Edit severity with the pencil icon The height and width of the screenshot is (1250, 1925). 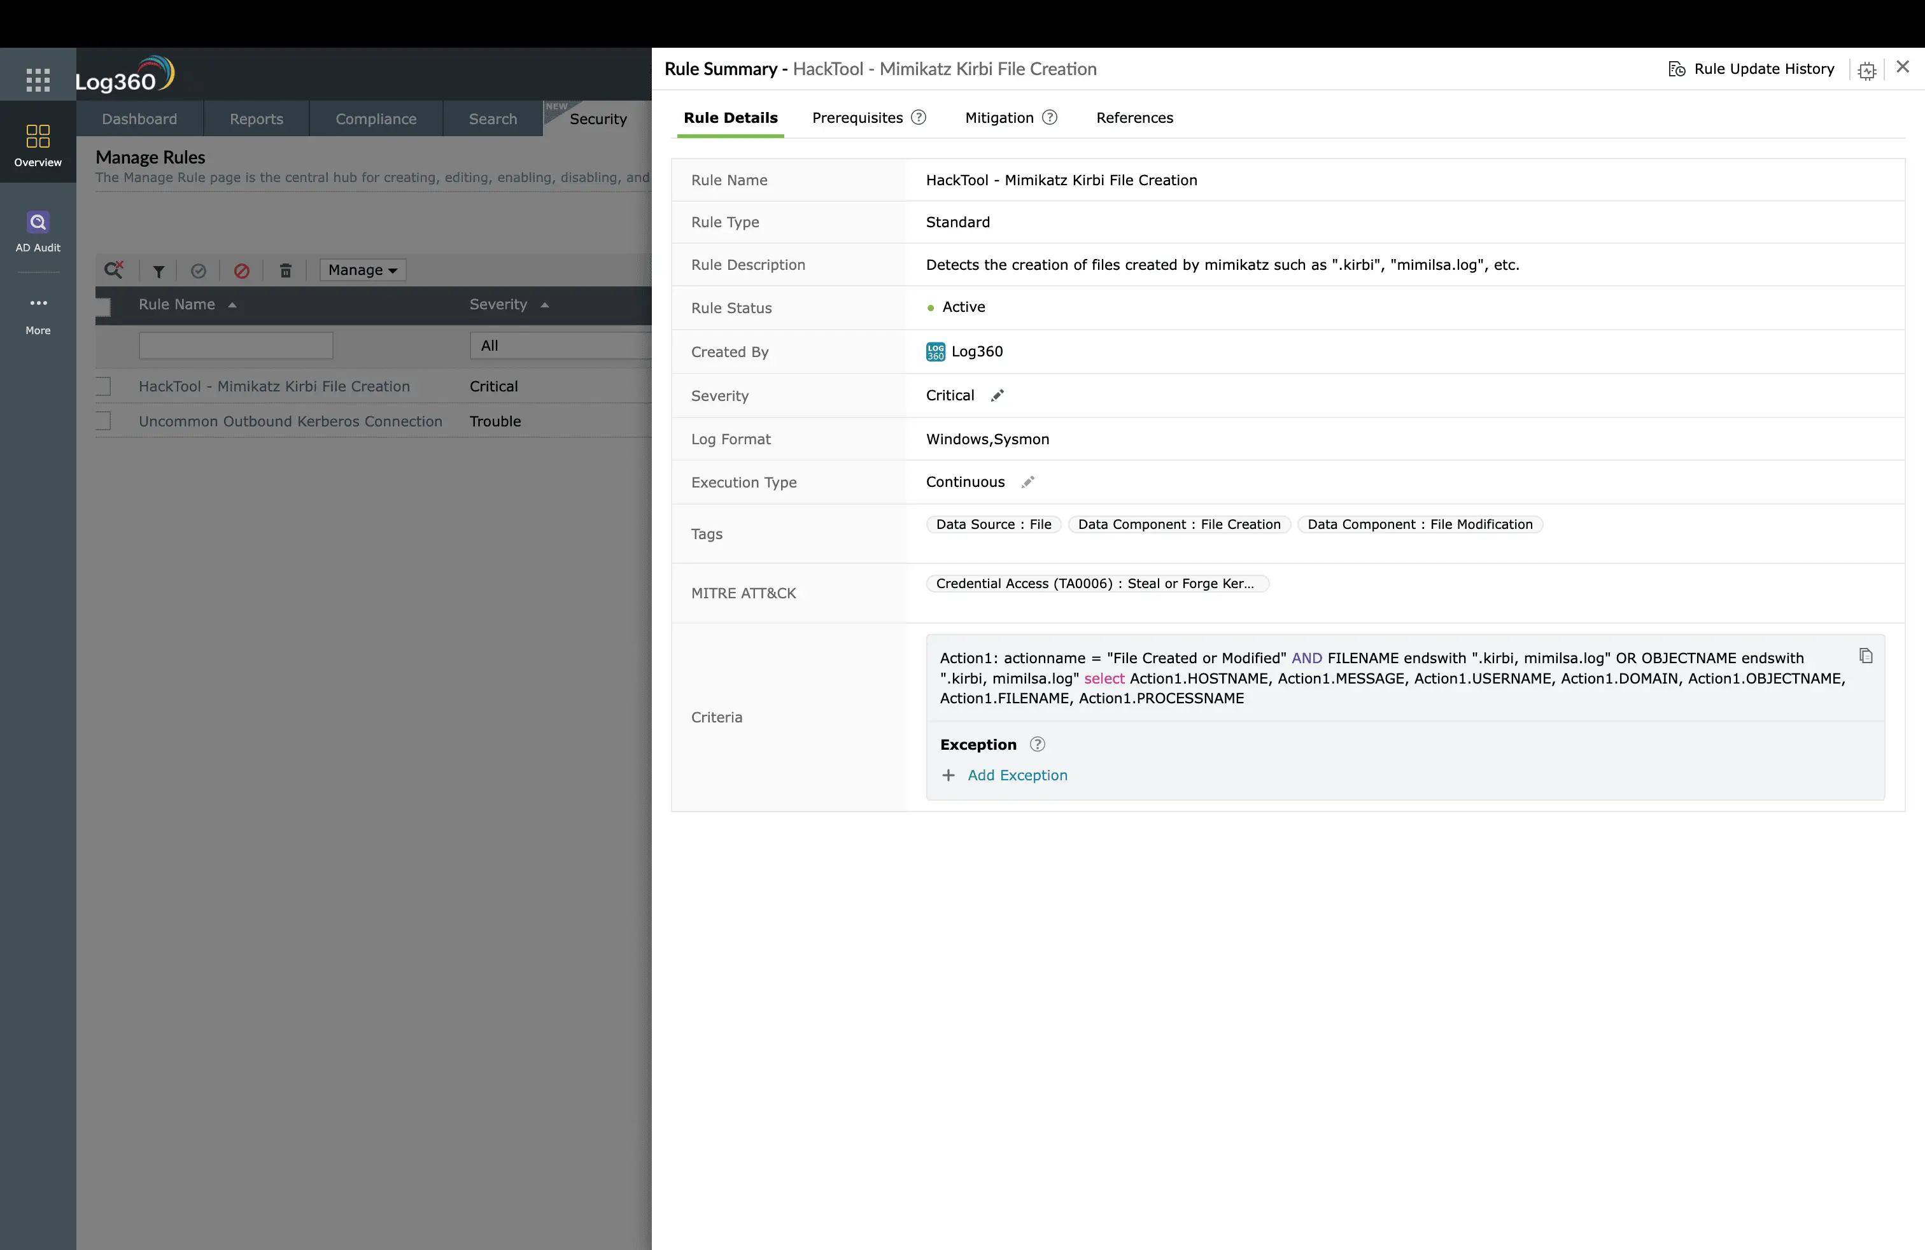(998, 395)
